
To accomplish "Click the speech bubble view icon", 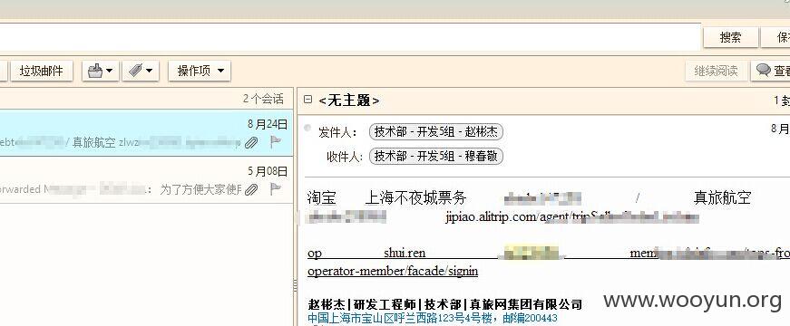I will coord(764,71).
